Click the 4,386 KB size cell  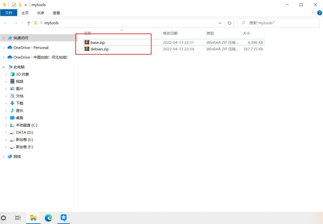pos(255,43)
